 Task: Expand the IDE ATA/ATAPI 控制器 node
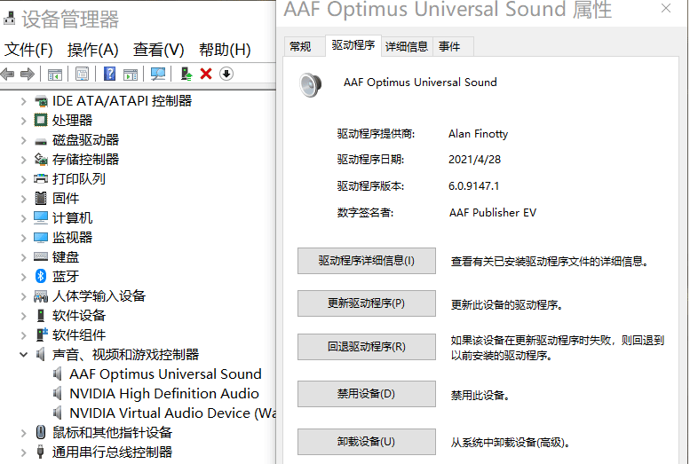(x=23, y=101)
